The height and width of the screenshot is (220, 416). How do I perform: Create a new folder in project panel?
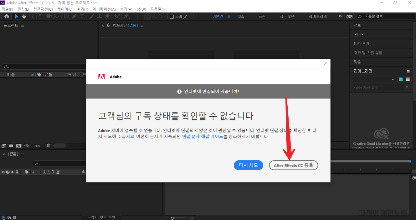point(11,146)
